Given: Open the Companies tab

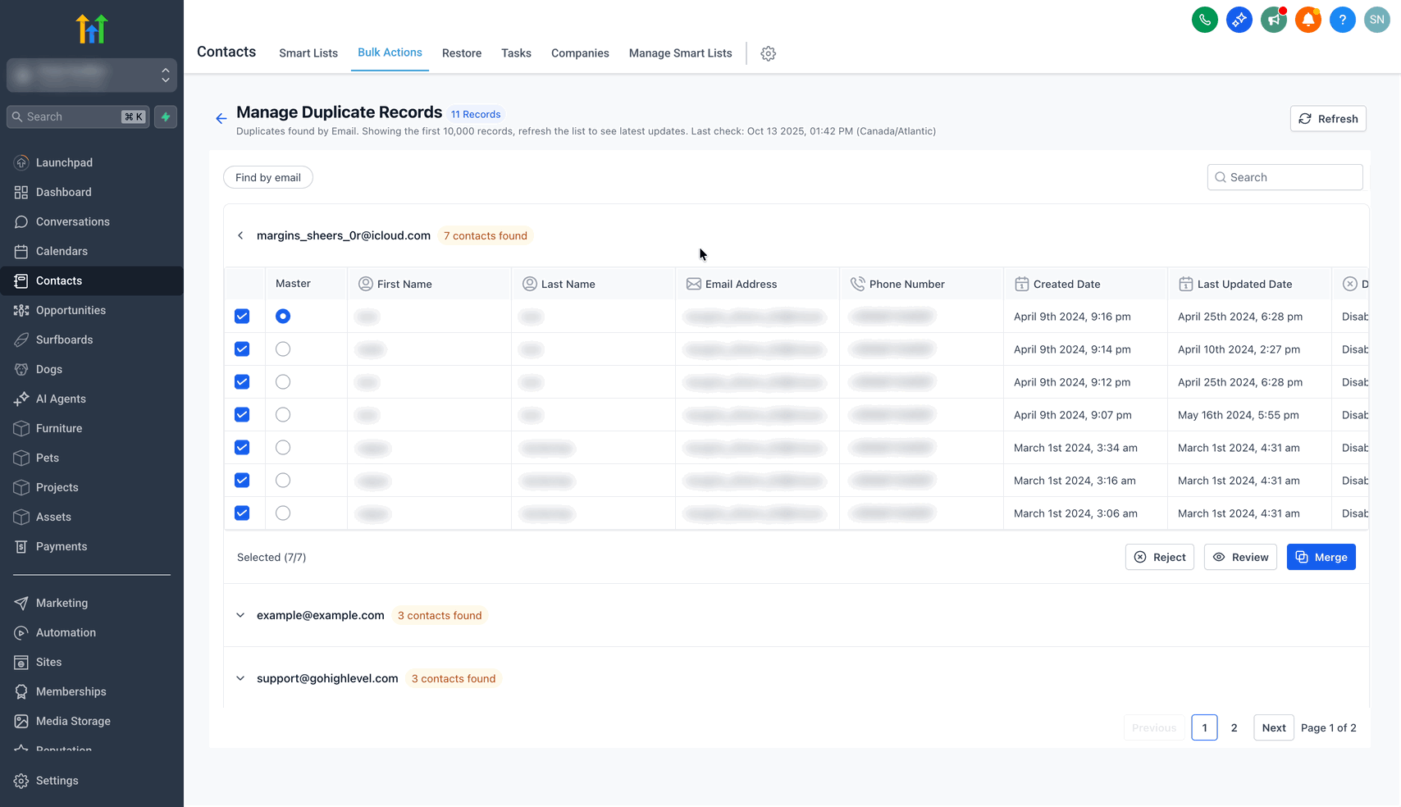Looking at the screenshot, I should (580, 53).
